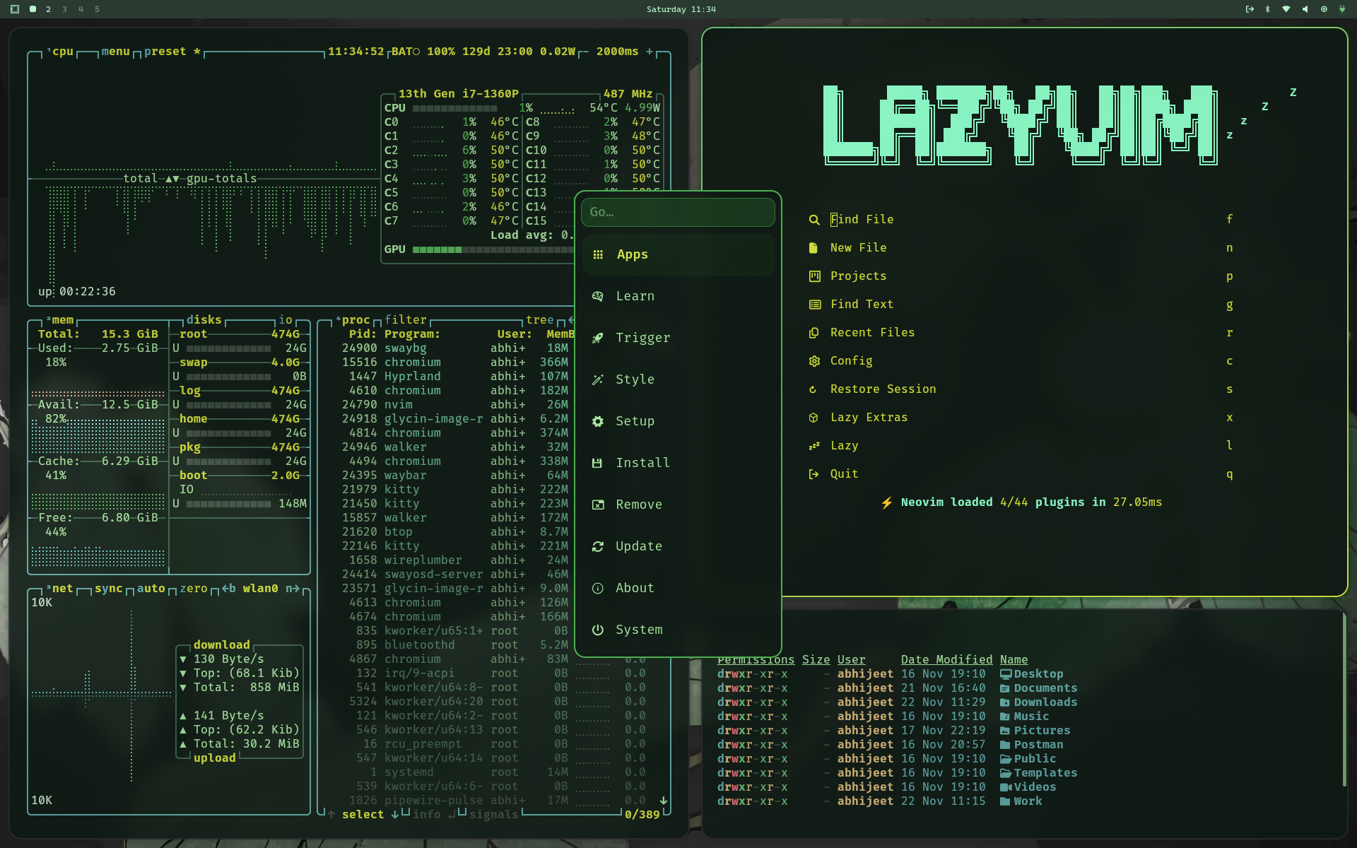Viewport: 1357px width, 848px height.
Task: Toggle io mode in btop disks box
Action: [x=286, y=320]
